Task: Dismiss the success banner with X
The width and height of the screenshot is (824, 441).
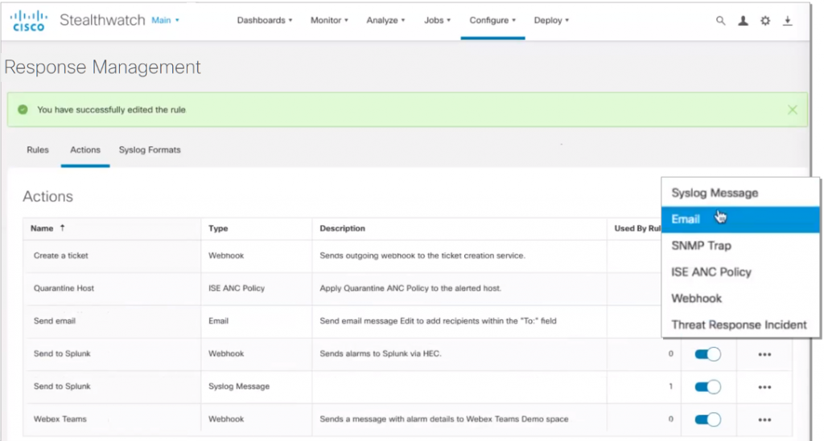Action: [793, 110]
